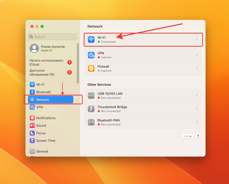229x184 pixels.
Task: Open Bluetooth settings from the sidebar
Action: 43,92
